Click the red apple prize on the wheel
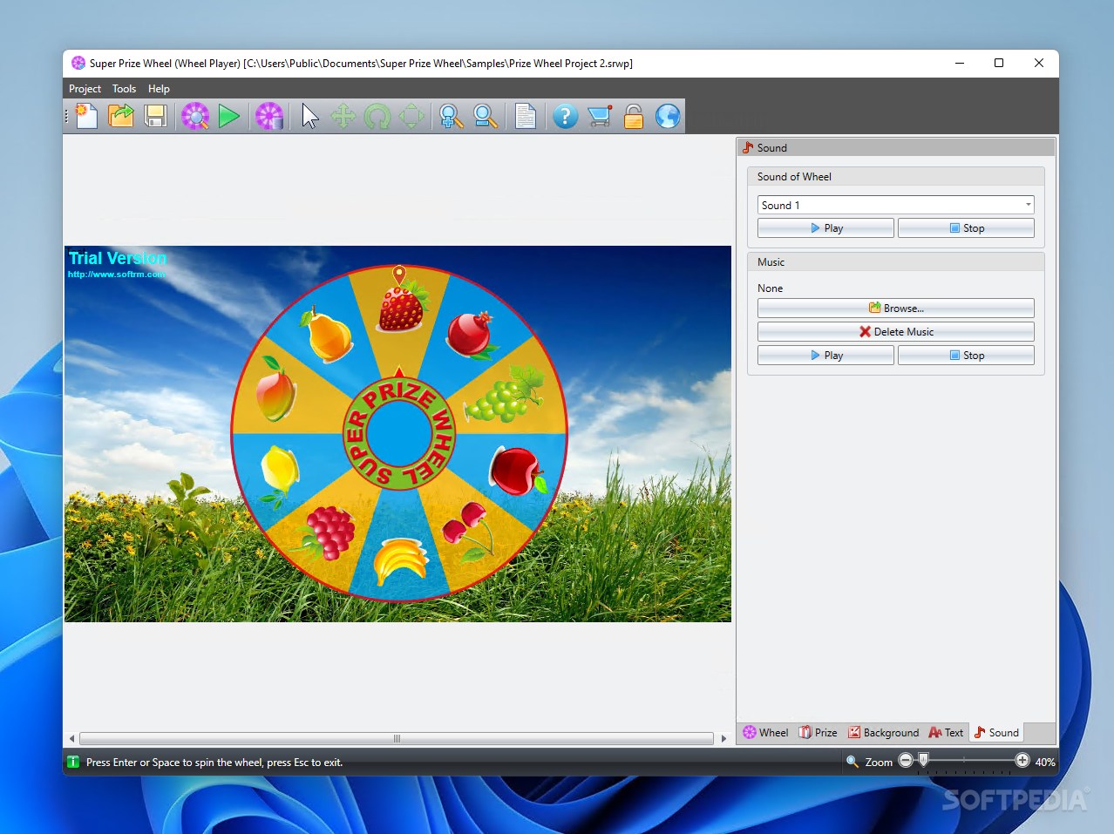Image resolution: width=1114 pixels, height=834 pixels. (517, 471)
